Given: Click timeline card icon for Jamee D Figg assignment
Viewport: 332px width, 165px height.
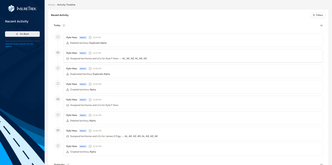Looking at the screenshot, I should (58, 130).
